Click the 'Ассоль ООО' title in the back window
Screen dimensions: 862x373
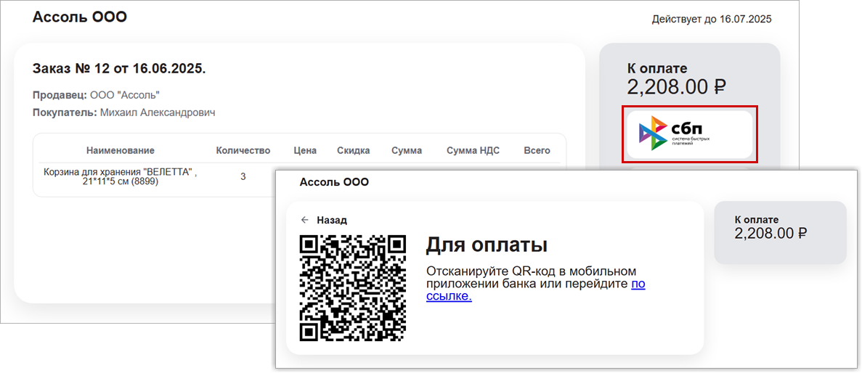(80, 17)
